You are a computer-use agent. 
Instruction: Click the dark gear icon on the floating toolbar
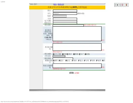pyautogui.click(x=117, y=5)
